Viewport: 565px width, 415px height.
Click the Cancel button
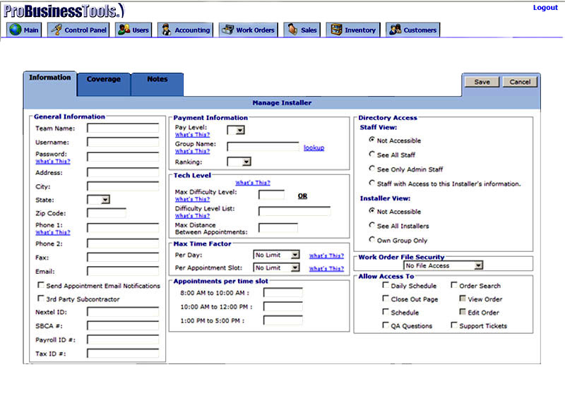[x=520, y=82]
